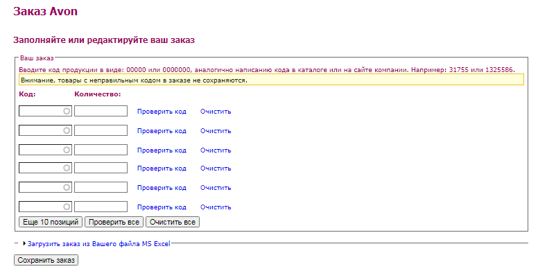Click the 'Очистить все' button
Screen dimensions: 538x278
[172, 222]
